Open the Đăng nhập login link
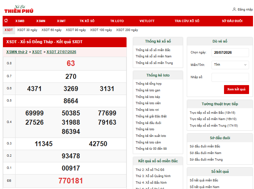Image resolution: width=254 pixels, height=189 pixels. click(245, 10)
